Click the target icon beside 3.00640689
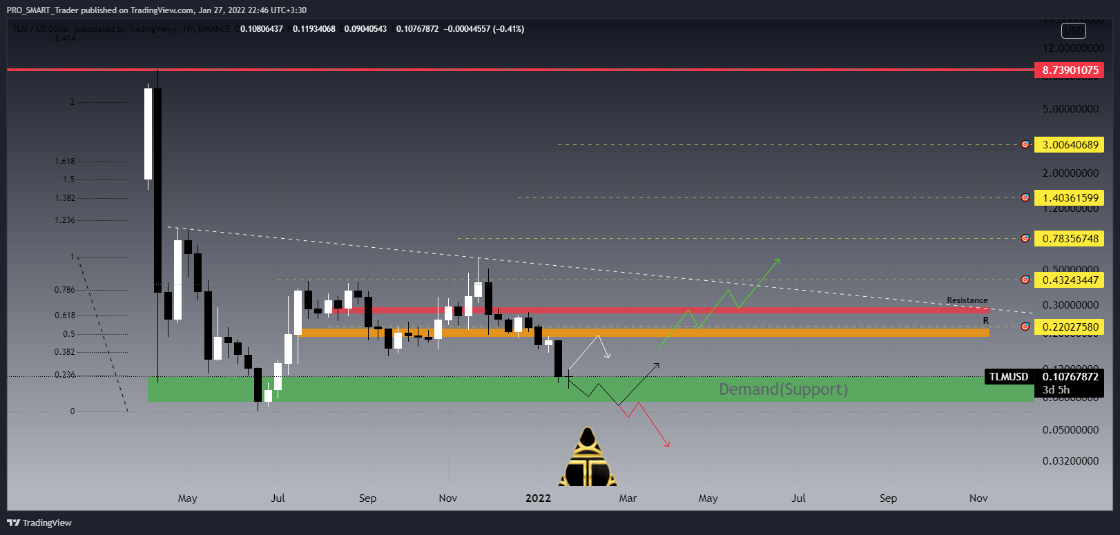The width and height of the screenshot is (1120, 535). click(1025, 145)
